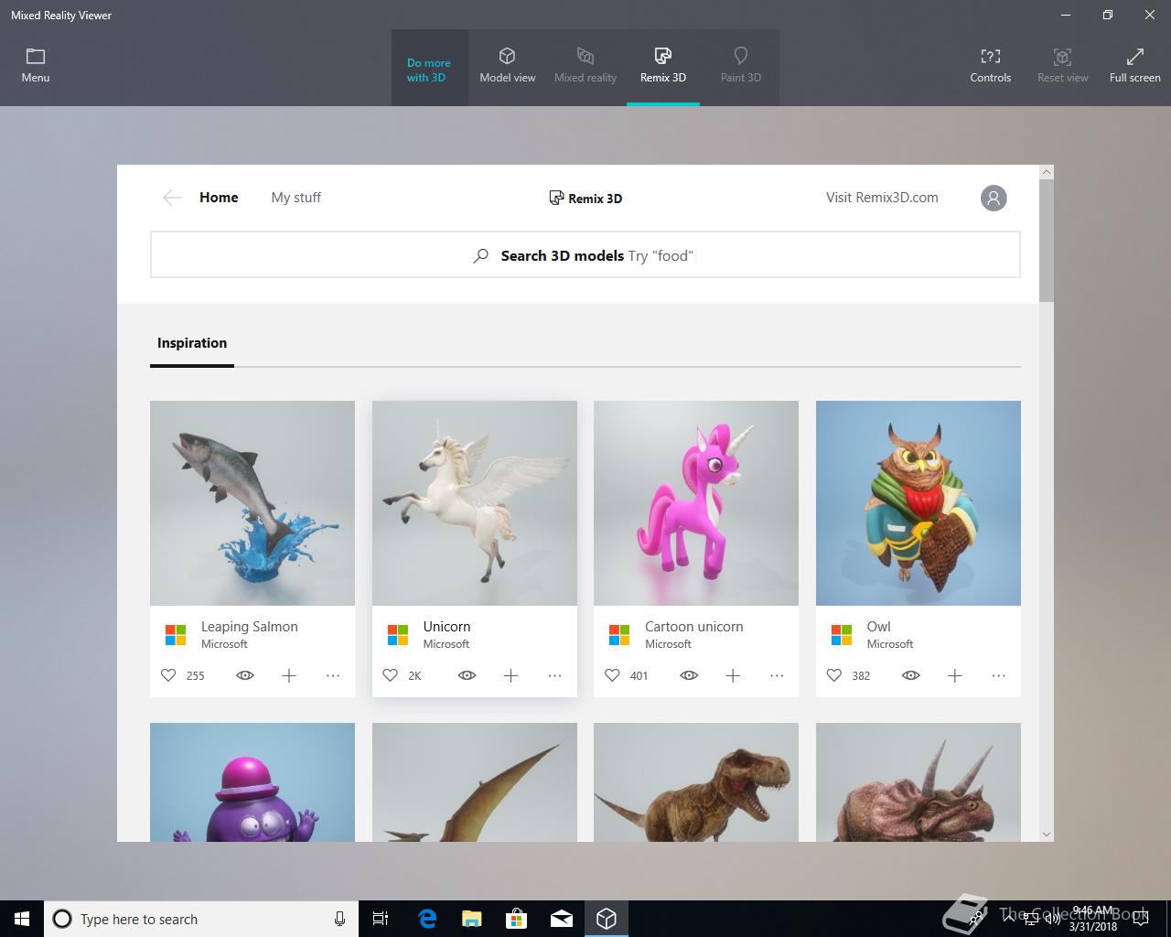The height and width of the screenshot is (937, 1171).
Task: Click the taskbar search box
Action: tap(201, 919)
